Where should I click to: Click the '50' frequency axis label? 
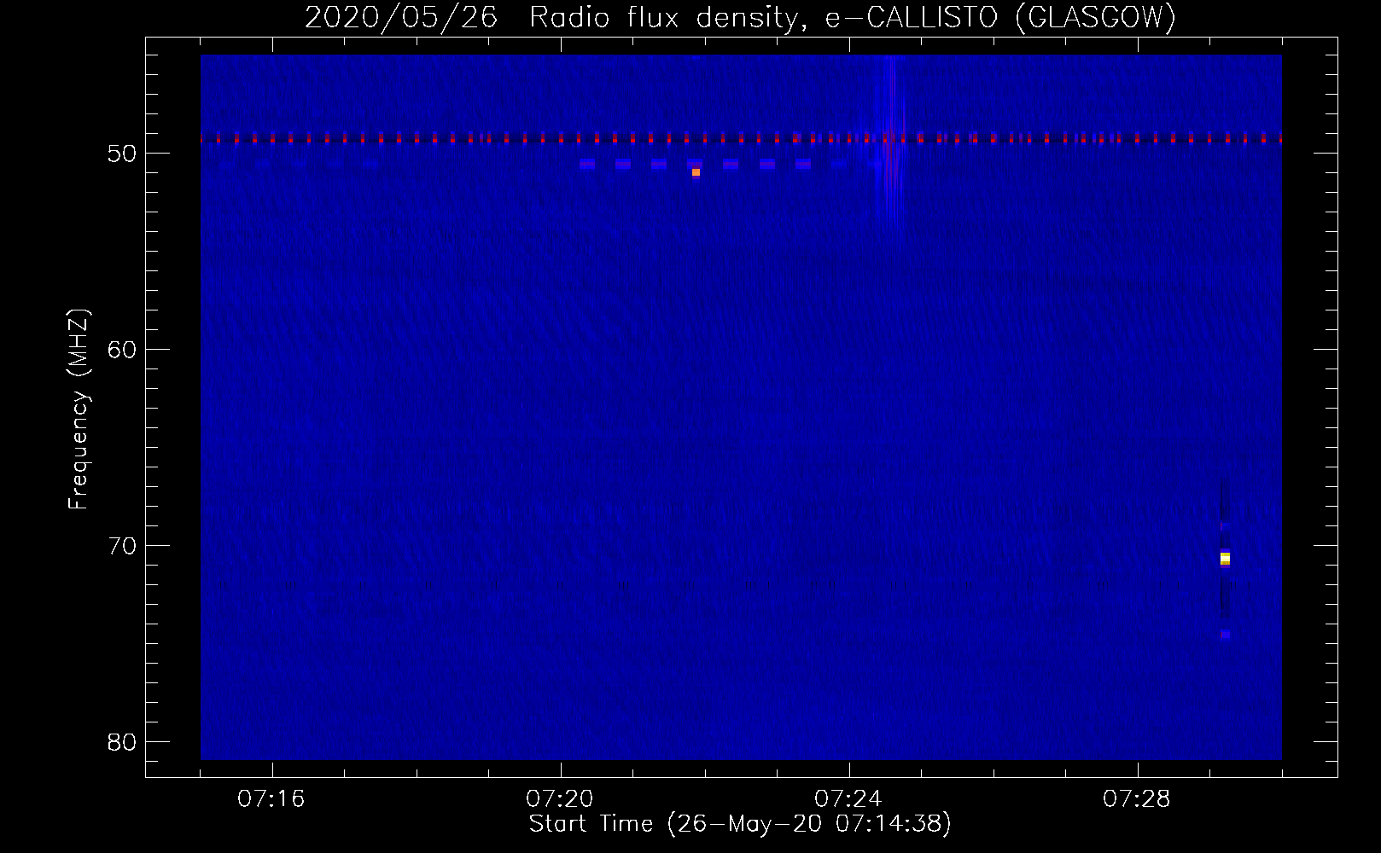click(123, 154)
